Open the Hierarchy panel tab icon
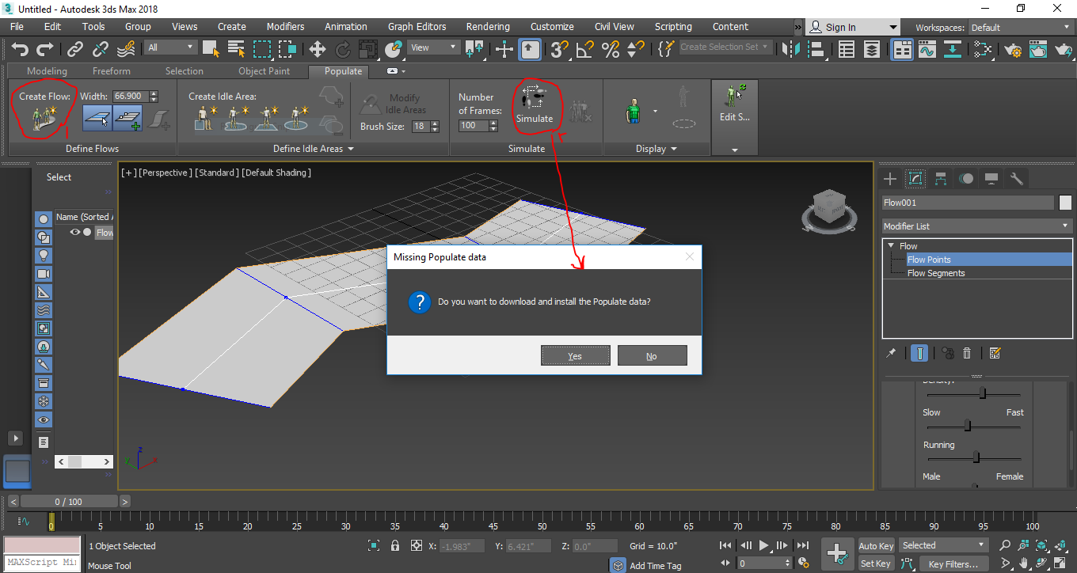The image size is (1077, 573). pyautogui.click(x=940, y=179)
